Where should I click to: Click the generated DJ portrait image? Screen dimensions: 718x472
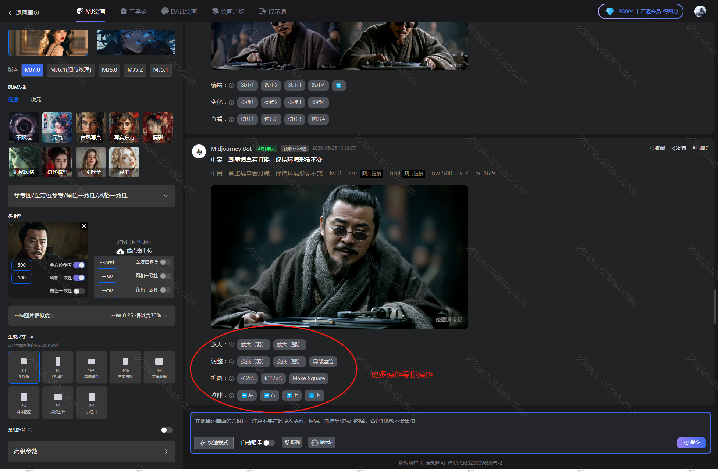click(x=340, y=257)
